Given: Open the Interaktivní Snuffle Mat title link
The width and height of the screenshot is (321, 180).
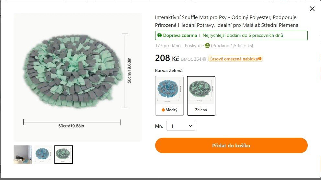Looking at the screenshot, I should [226, 21].
